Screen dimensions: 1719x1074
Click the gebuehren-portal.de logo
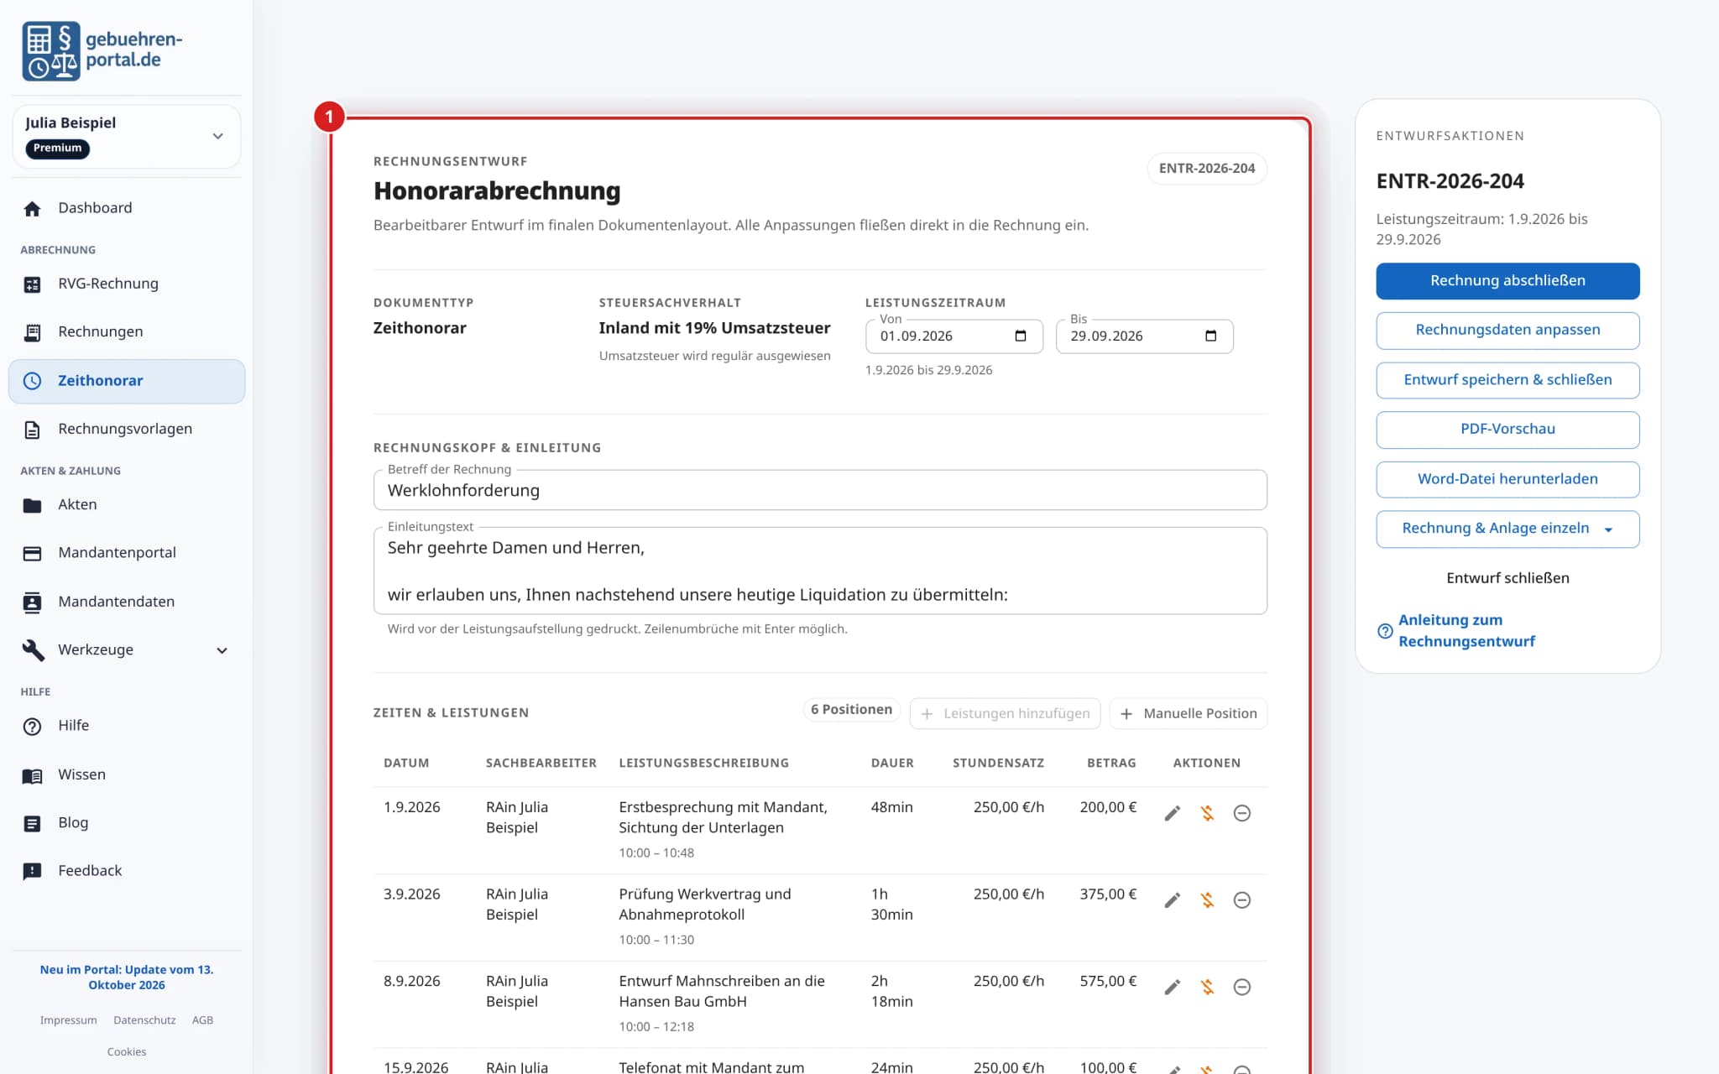pyautogui.click(x=102, y=50)
